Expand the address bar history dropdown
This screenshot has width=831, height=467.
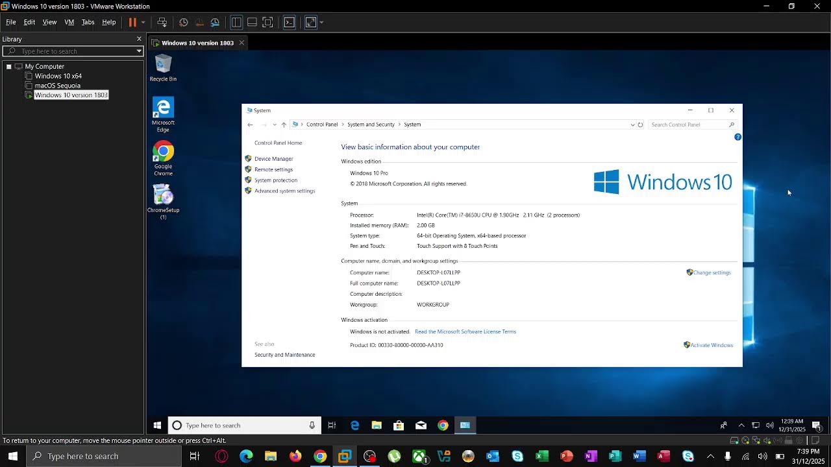coord(632,125)
